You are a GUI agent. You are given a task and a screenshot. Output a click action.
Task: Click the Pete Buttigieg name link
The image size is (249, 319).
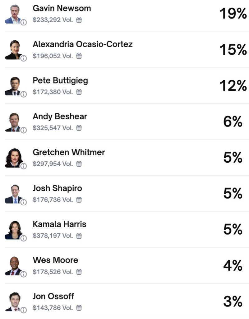[x=60, y=81]
